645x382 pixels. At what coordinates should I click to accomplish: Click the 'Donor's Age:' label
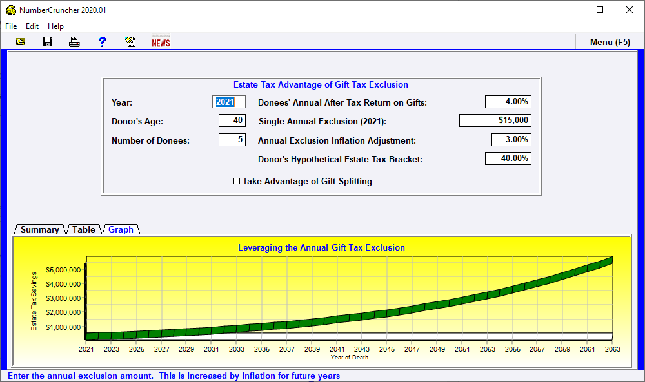(137, 122)
